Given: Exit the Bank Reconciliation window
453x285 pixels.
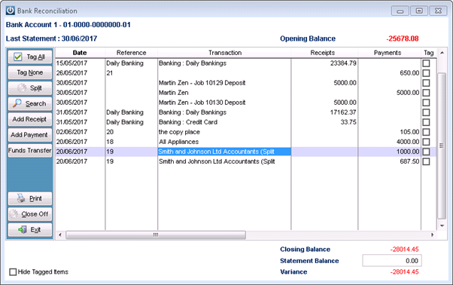Looking at the screenshot, I should pos(30,230).
